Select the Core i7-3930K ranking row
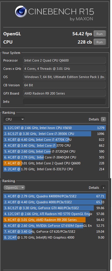The width and height of the screenshot is (112, 271). (x=54, y=134)
